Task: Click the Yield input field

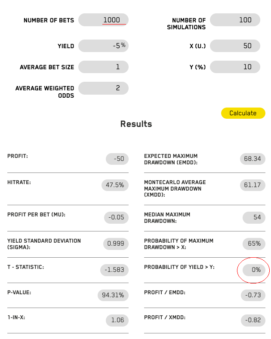Action: point(104,46)
